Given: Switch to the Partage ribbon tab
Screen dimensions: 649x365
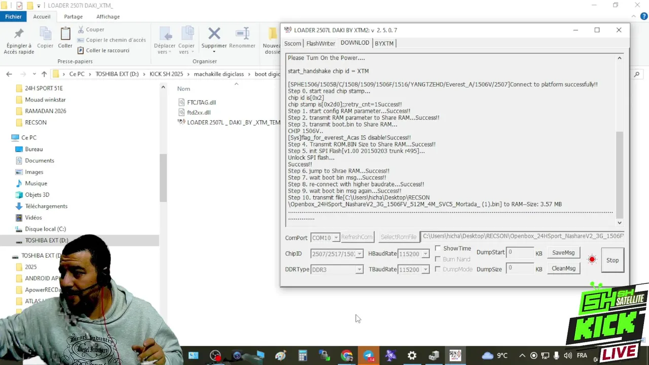Looking at the screenshot, I should (73, 16).
